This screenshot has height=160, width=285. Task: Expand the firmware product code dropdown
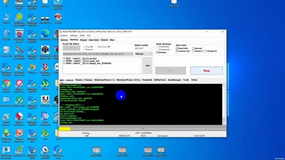[98, 54]
